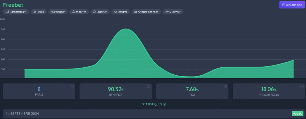Open the Filtres panel
The height and width of the screenshot is (119, 306).
[x=39, y=12]
